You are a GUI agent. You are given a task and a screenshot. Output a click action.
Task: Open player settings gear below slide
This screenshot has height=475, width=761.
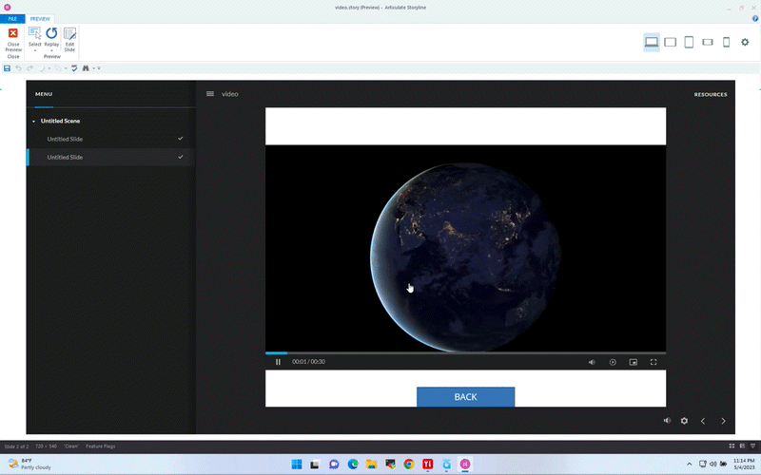click(684, 421)
